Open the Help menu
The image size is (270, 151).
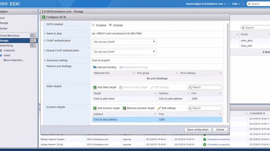236,4
